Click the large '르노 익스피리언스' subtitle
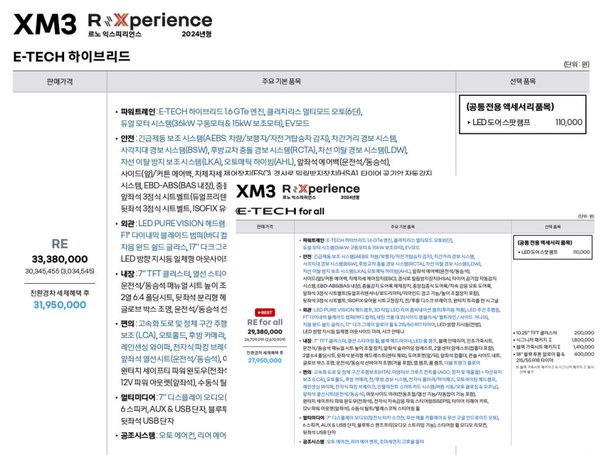 tap(115, 34)
